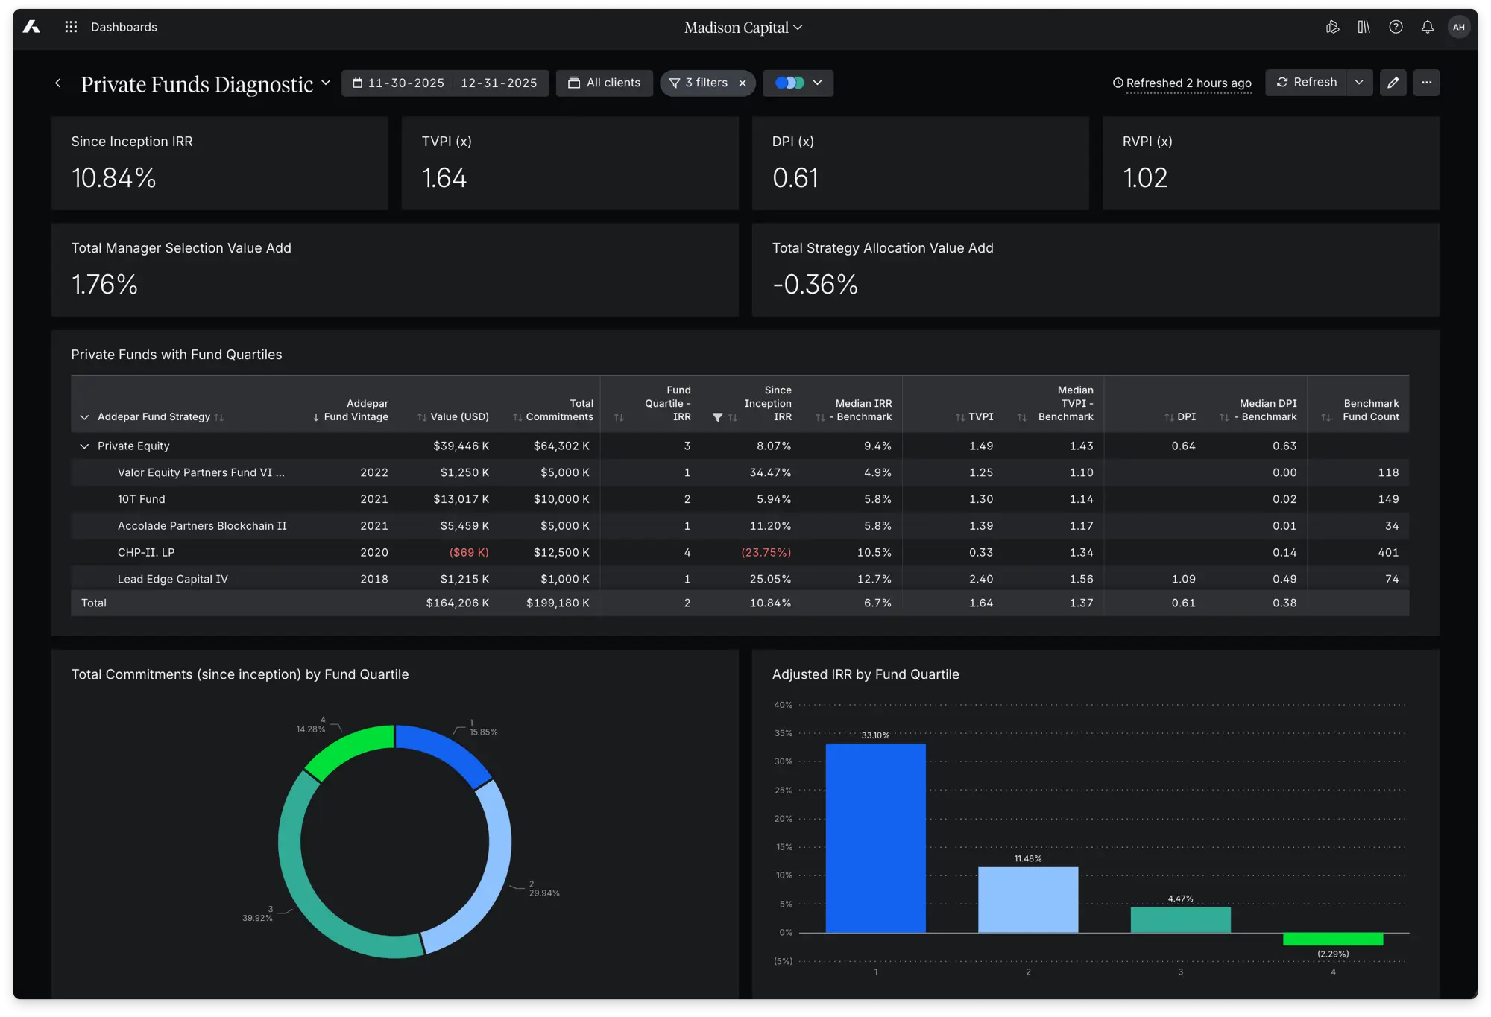Click the Addepar logo icon

[x=31, y=27]
